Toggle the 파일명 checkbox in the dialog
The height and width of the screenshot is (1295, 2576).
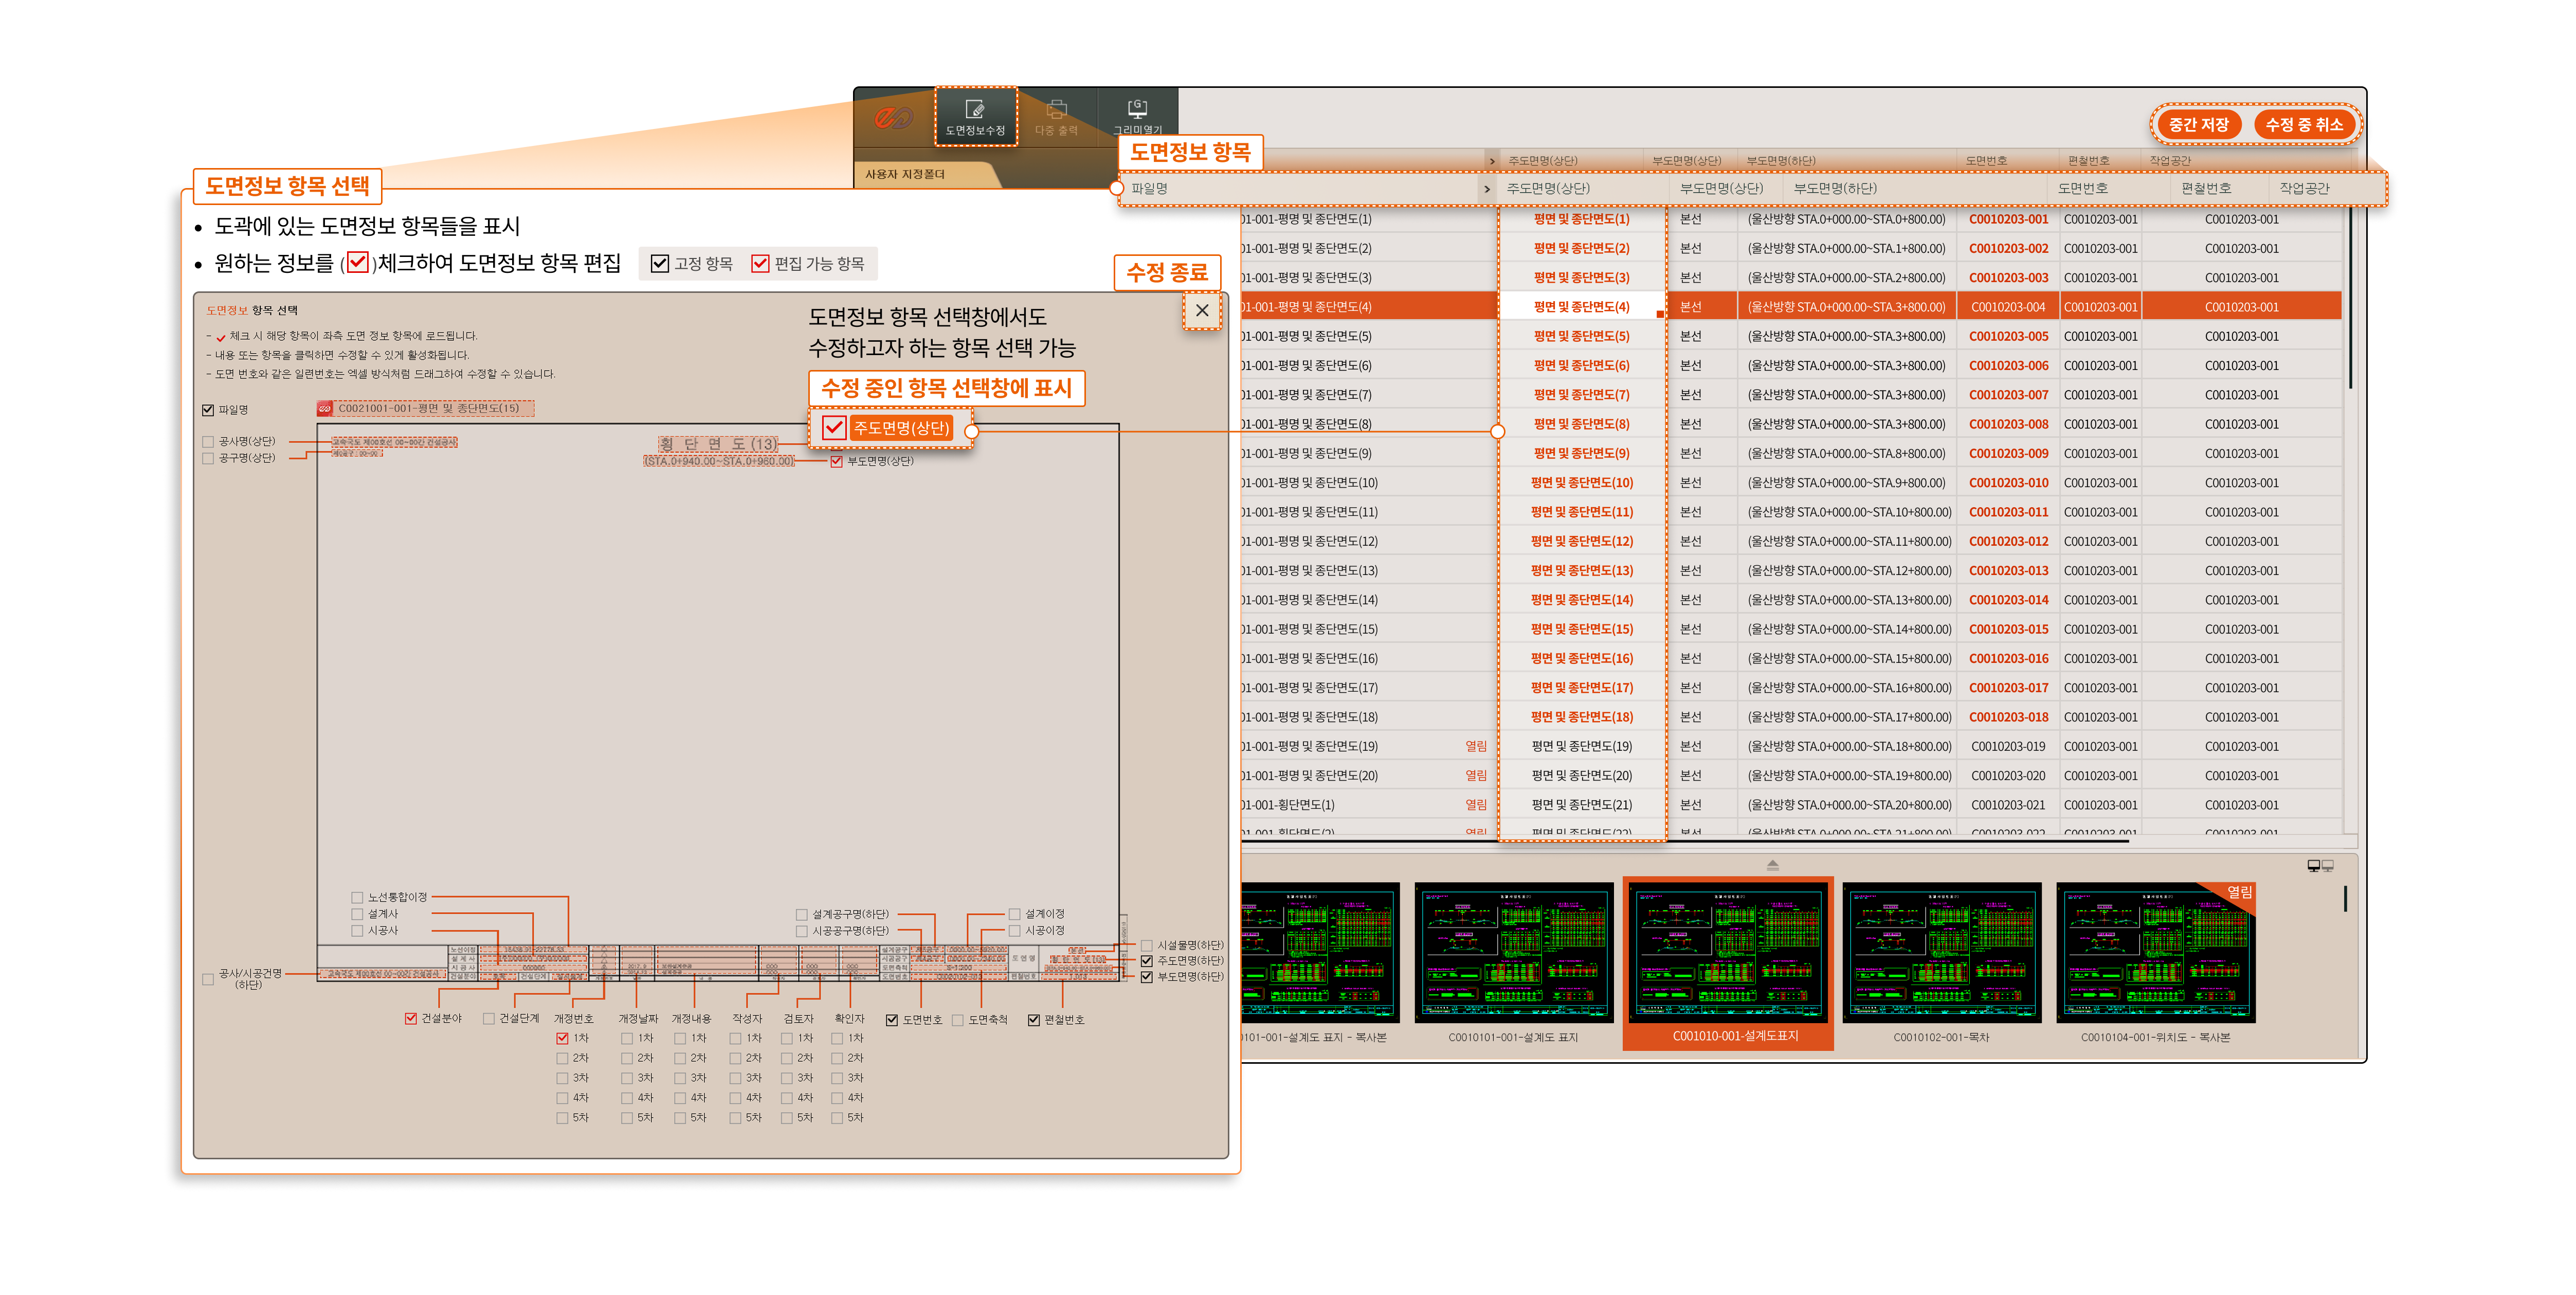point(208,410)
